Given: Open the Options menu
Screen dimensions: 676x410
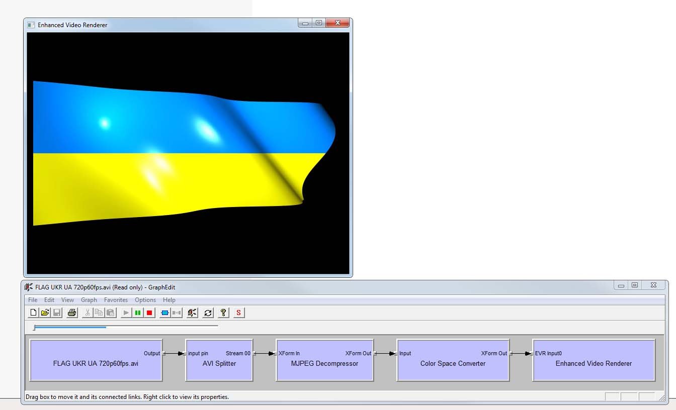Looking at the screenshot, I should (x=145, y=300).
